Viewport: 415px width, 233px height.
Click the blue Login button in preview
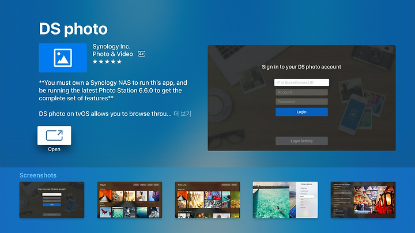pyautogui.click(x=301, y=112)
